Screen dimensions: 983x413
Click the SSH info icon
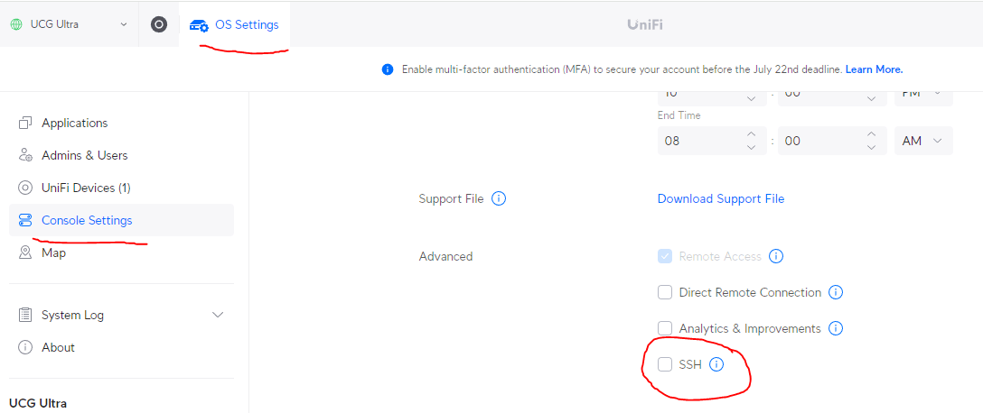tap(716, 364)
